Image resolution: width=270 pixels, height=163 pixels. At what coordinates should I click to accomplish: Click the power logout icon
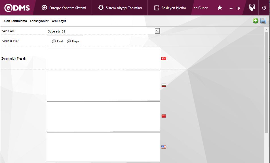264,8
